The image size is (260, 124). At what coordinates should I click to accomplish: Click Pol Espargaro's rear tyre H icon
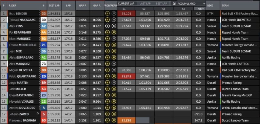(x=114, y=32)
